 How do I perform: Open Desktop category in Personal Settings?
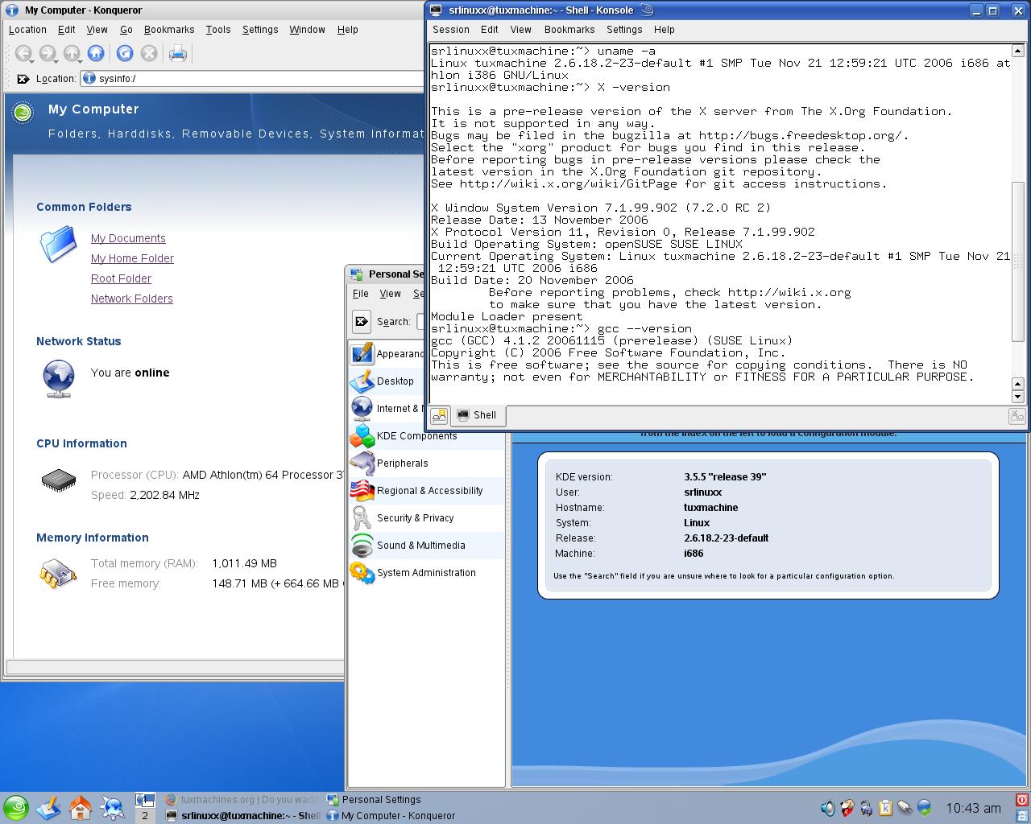(x=387, y=381)
